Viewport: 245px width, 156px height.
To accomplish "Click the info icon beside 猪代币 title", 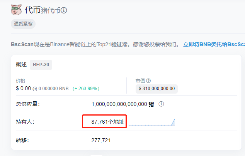I will [x=64, y=10].
